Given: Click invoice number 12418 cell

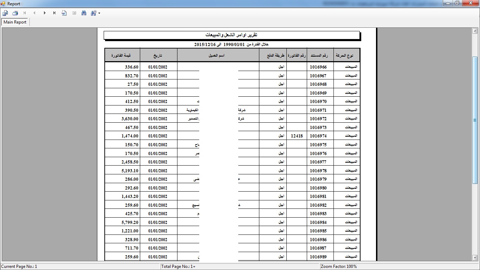Looking at the screenshot, I should (x=297, y=136).
